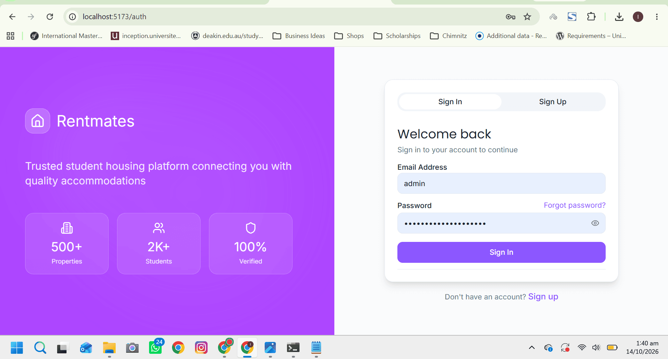The width and height of the screenshot is (668, 359).
Task: Click the Students people icon
Action: click(159, 228)
